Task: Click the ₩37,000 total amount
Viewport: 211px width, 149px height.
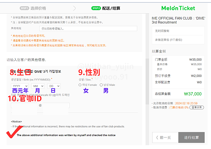Action: pyautogui.click(x=193, y=94)
